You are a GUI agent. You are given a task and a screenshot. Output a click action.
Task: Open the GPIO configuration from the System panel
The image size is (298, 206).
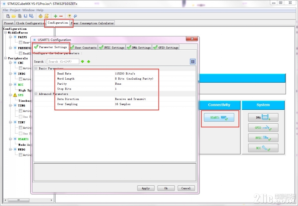click(263, 128)
